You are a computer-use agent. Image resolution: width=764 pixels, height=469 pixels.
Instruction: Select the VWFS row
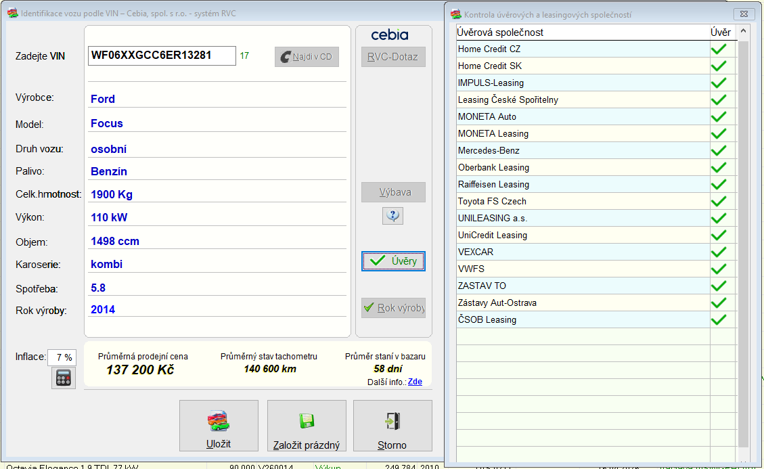click(596, 269)
